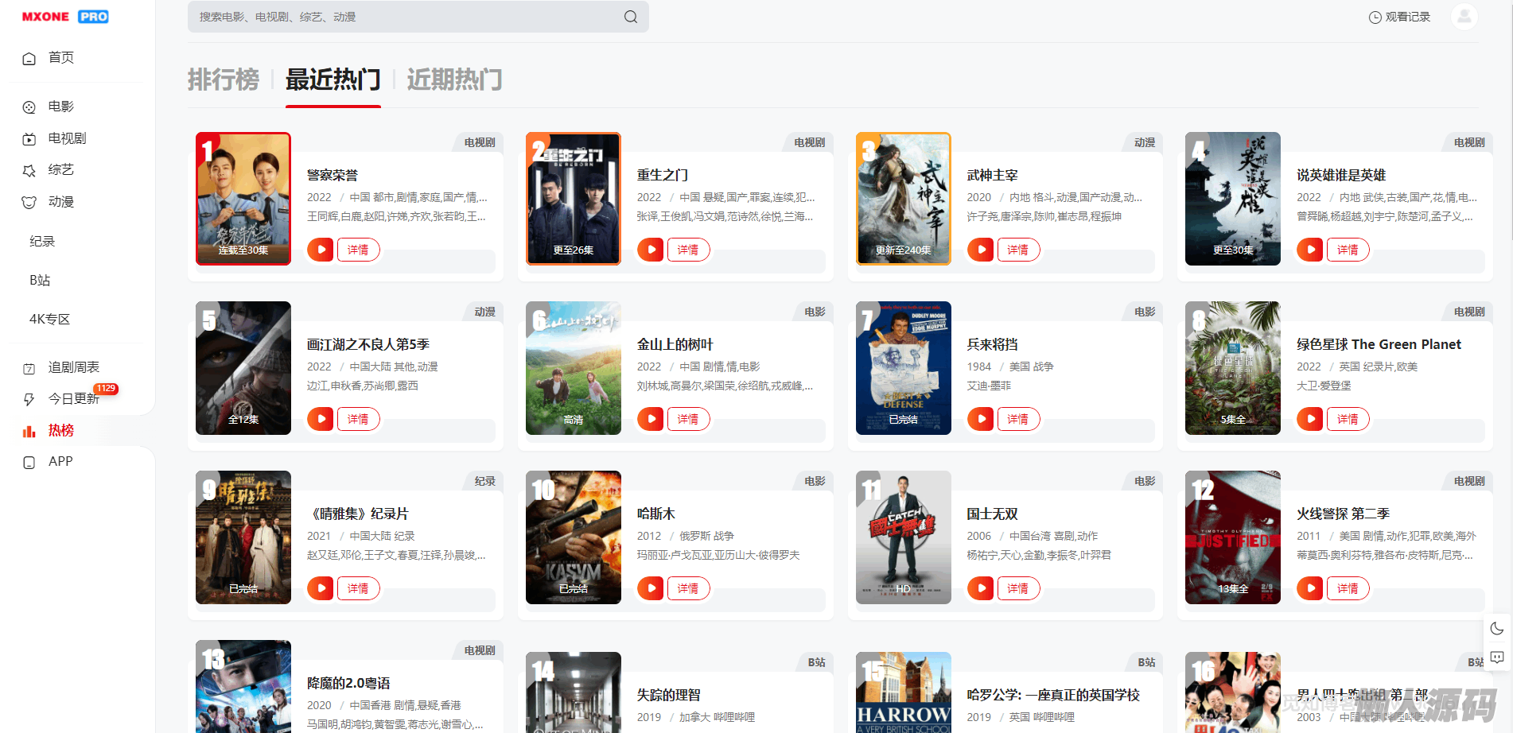This screenshot has height=733, width=1513.
Task: Switch to the 排行榜 tab
Action: coord(224,80)
